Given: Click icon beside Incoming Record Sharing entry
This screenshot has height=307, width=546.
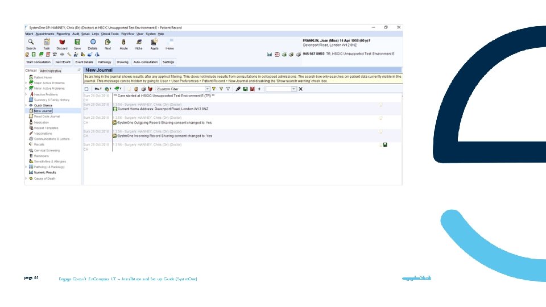Looking at the screenshot, I should click(115, 136).
